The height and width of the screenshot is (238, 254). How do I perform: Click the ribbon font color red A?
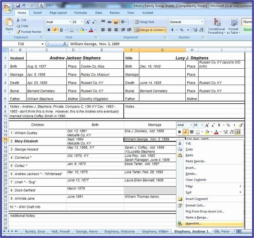[90, 30]
